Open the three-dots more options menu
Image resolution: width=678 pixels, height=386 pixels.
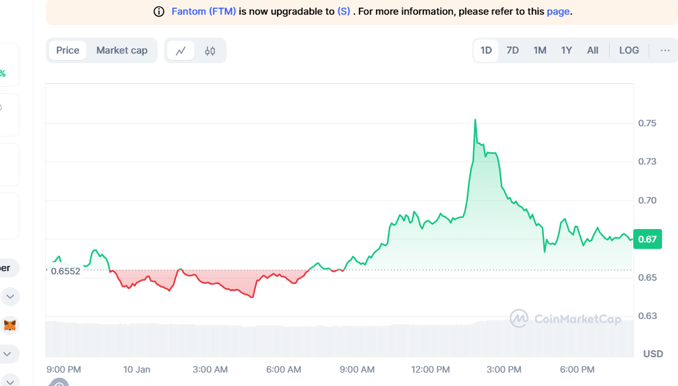(x=665, y=50)
